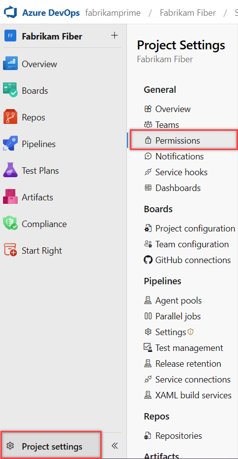Open the Artifacts hub icon
This screenshot has height=459, width=238.
pos(10,197)
